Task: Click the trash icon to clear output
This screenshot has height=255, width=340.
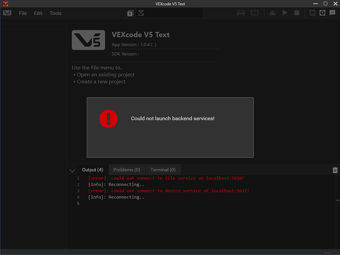Action: pos(335,170)
